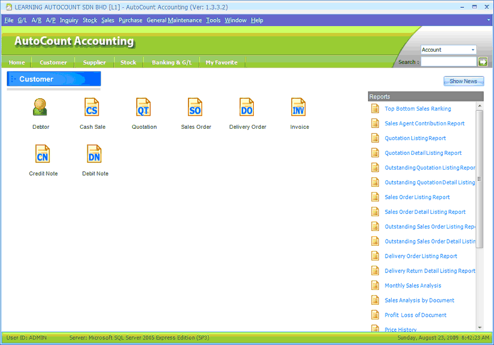Open the Stock menu in the menu bar

(x=90, y=20)
